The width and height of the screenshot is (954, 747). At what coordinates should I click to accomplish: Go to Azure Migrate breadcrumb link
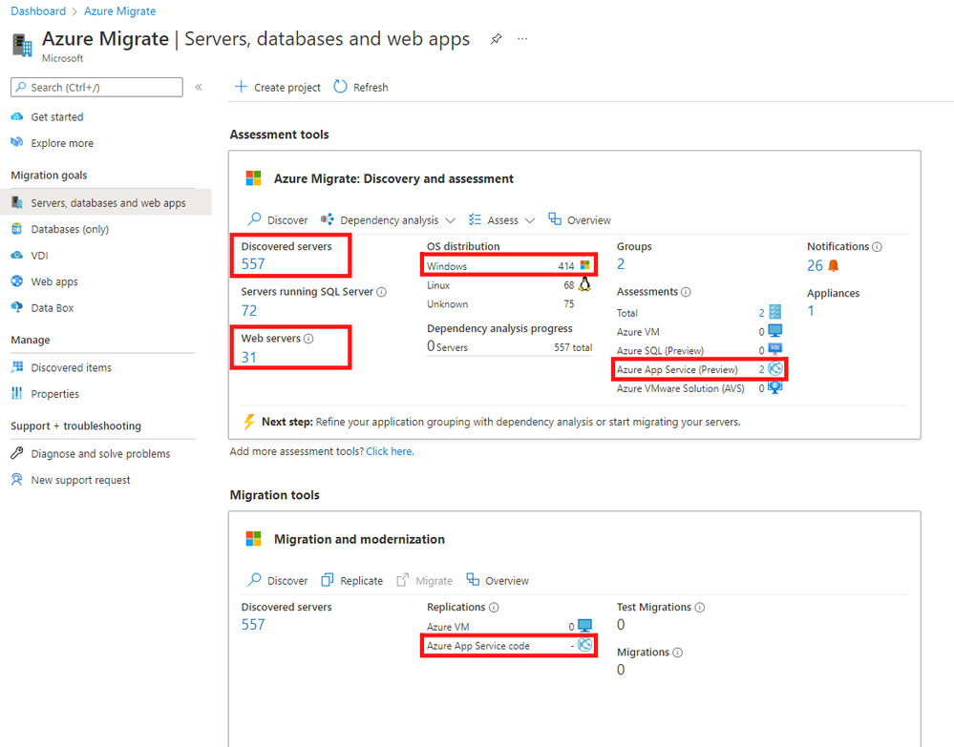(x=120, y=10)
